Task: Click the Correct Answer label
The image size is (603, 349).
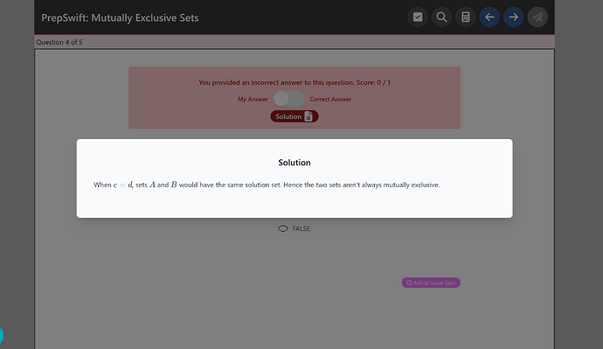Action: pos(330,99)
